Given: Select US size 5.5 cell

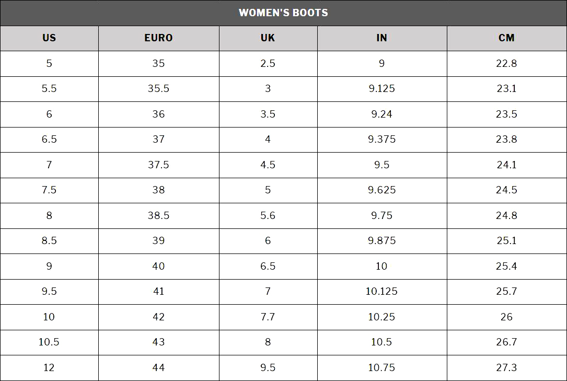Looking at the screenshot, I should [49, 89].
